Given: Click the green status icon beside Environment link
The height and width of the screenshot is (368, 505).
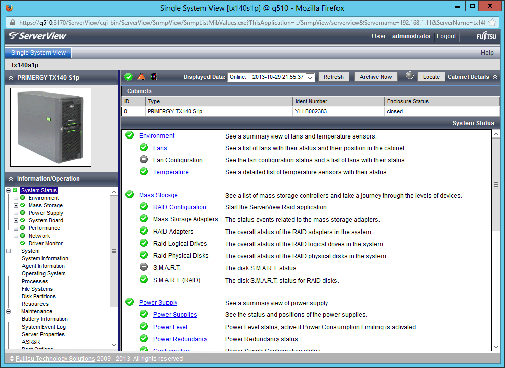Looking at the screenshot, I should pos(130,135).
